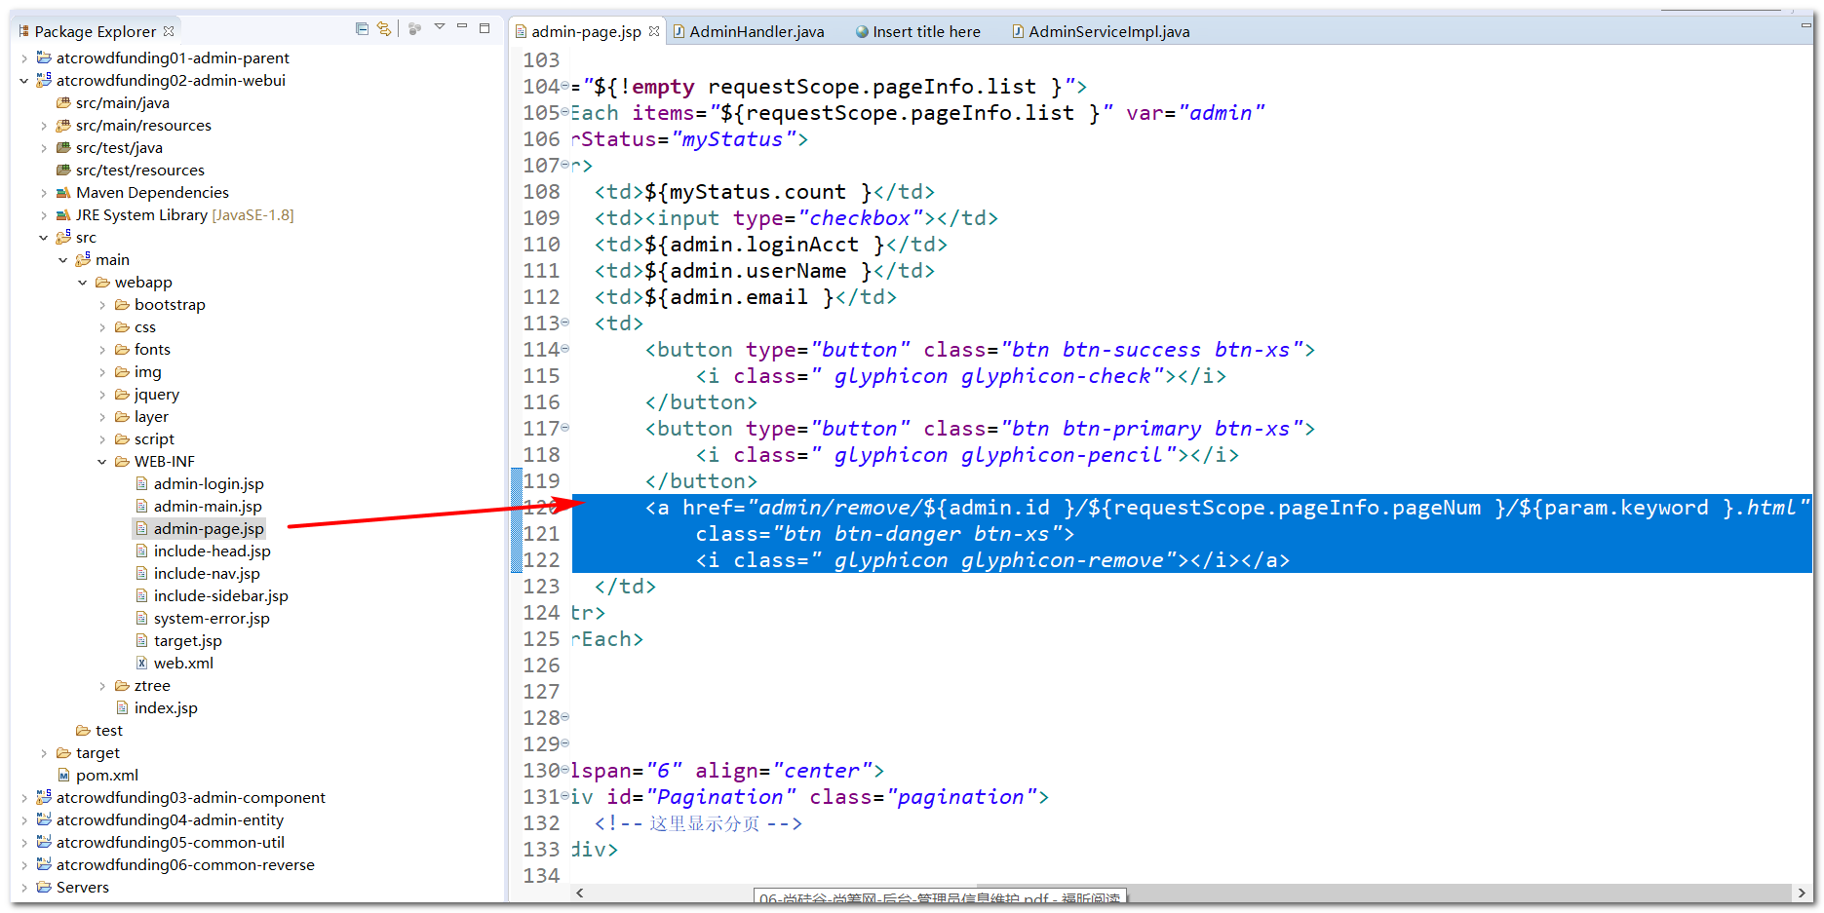Expand JRE System Library node
Screen dimensions: 1824x913
44,215
